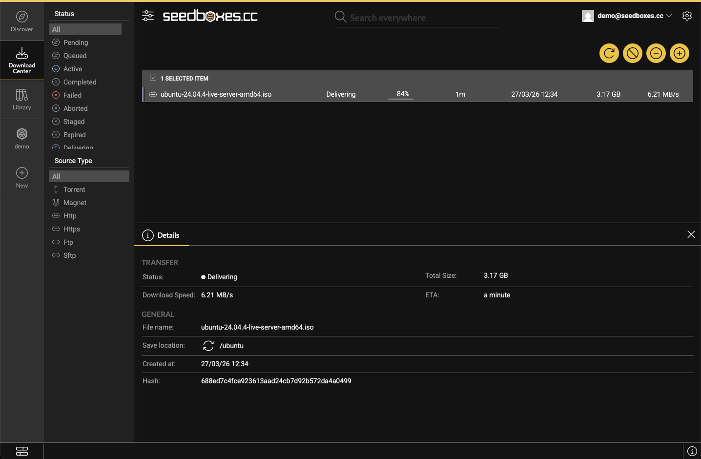The width and height of the screenshot is (701, 459).
Task: Collapse the Status filter section header
Action: click(64, 14)
